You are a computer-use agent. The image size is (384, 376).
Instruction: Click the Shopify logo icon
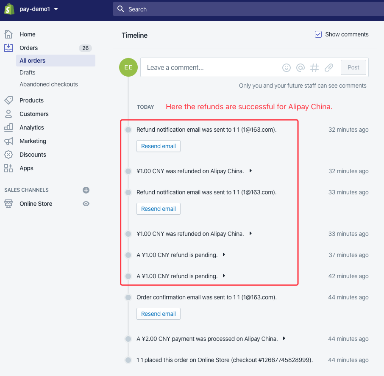pyautogui.click(x=9, y=9)
